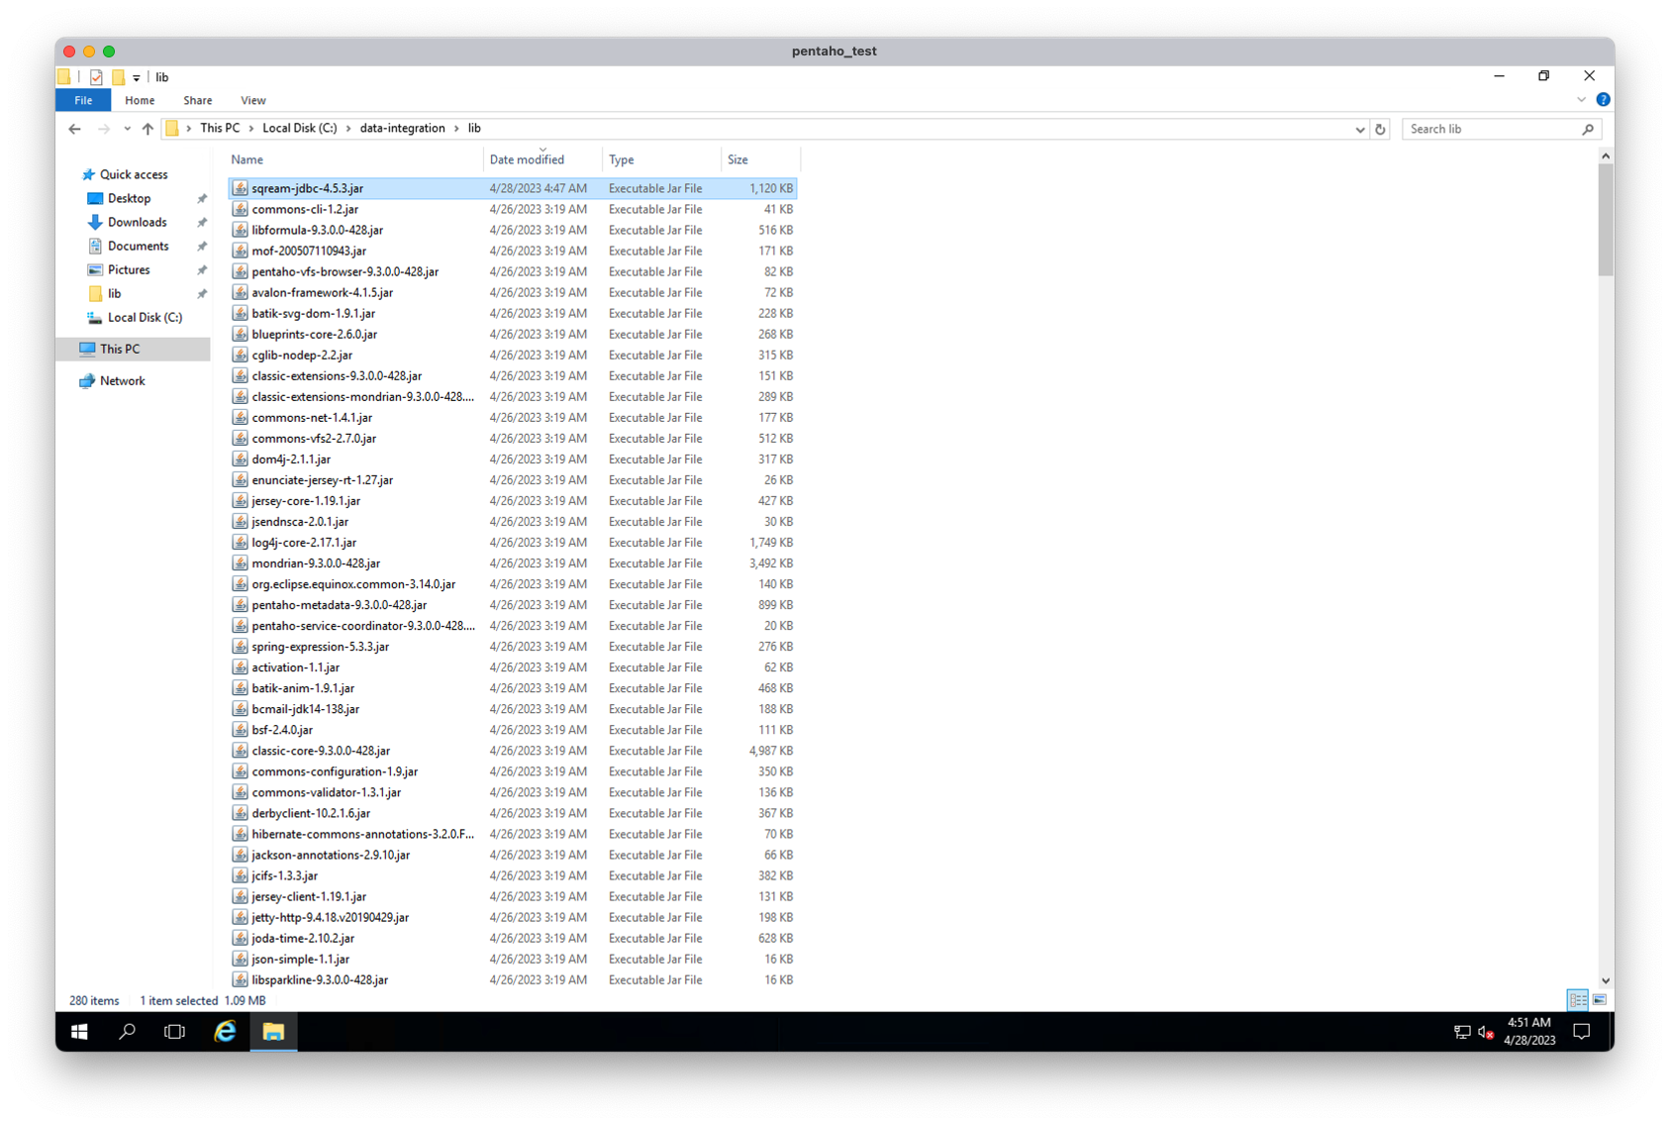Viewport: 1670px width, 1125px height.
Task: Select log4j-core-2.17.1.jar
Action: [x=513, y=543]
